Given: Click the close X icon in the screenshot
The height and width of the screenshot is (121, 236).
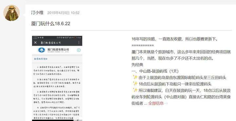Looking at the screenshot, I should 35,43.
